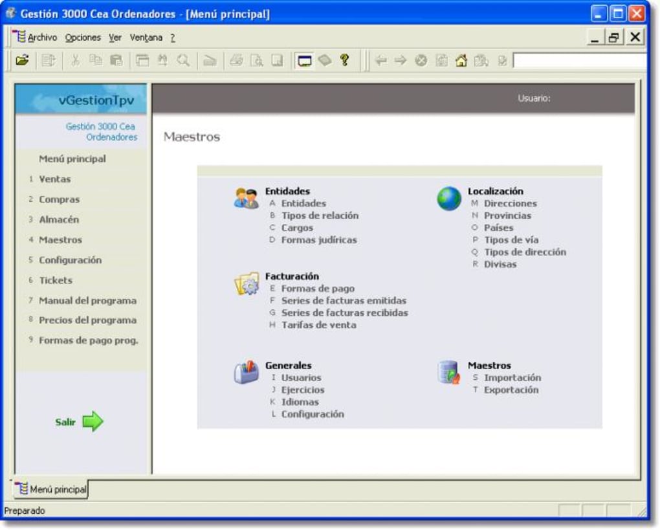Open the Archivo menu
The height and width of the screenshot is (530, 660).
click(x=42, y=38)
